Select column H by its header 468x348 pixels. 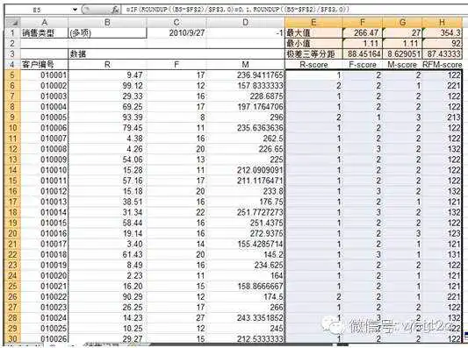point(442,22)
